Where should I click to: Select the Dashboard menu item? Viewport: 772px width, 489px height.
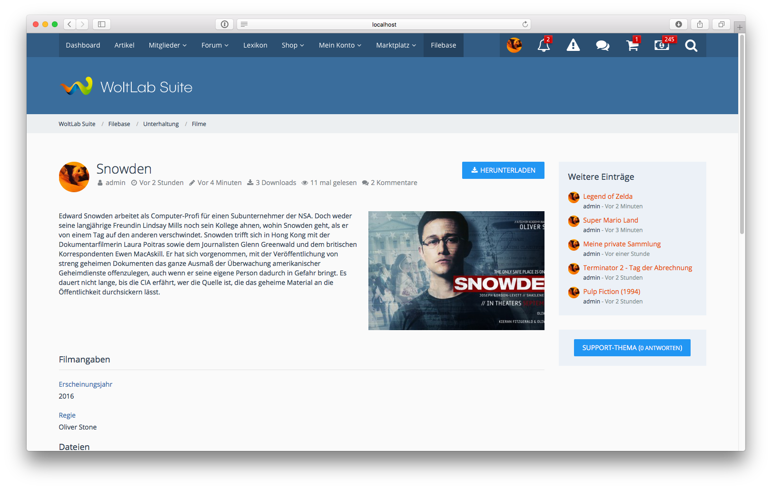[83, 45]
